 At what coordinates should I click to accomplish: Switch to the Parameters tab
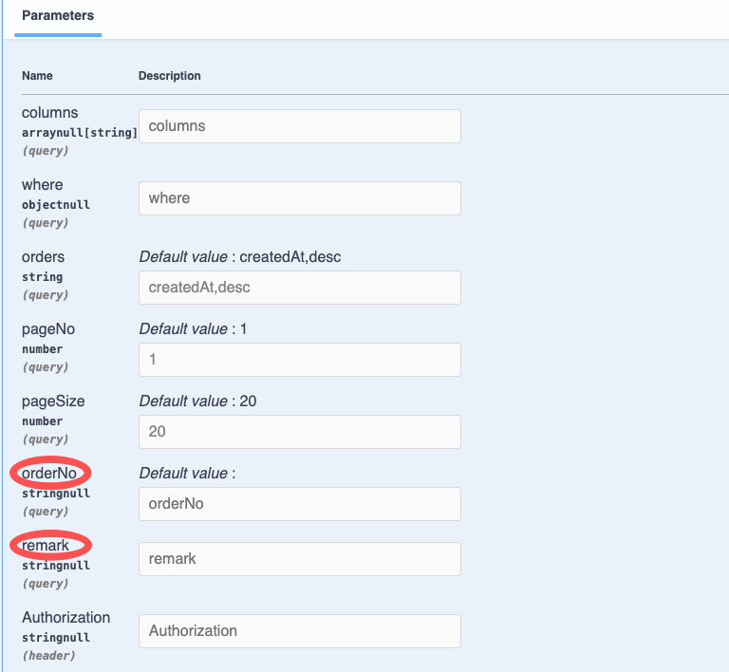[x=57, y=17]
